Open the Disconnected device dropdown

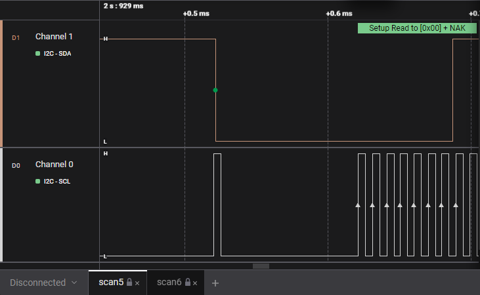pos(43,283)
